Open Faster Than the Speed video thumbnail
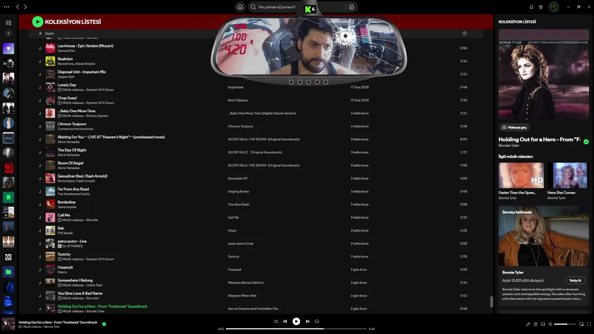Viewport: 594px width, 334px height. coord(521,175)
